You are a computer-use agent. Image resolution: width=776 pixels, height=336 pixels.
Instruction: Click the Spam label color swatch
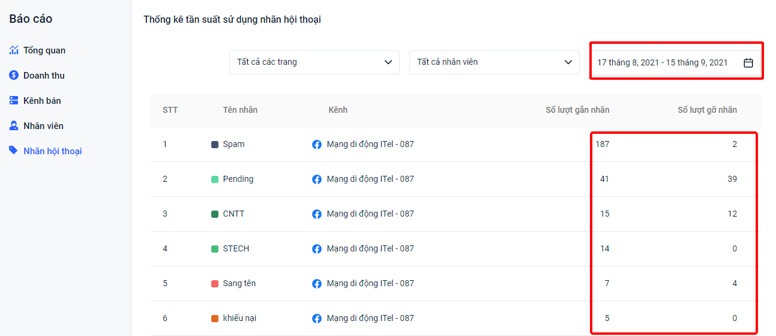215,145
